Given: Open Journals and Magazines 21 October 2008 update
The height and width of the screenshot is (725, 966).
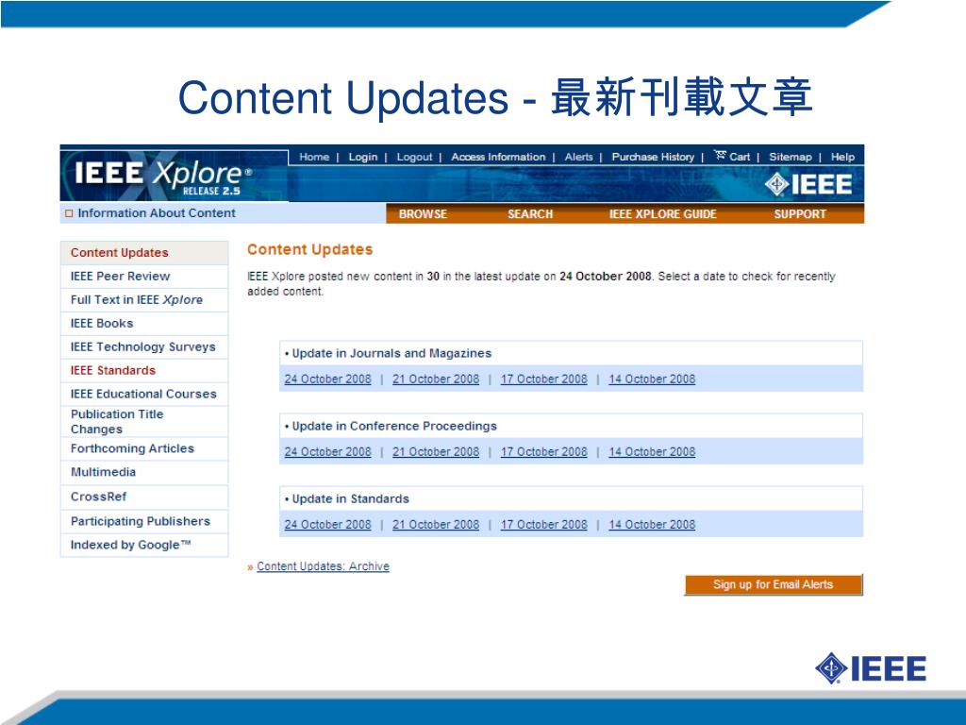Looking at the screenshot, I should 436,379.
